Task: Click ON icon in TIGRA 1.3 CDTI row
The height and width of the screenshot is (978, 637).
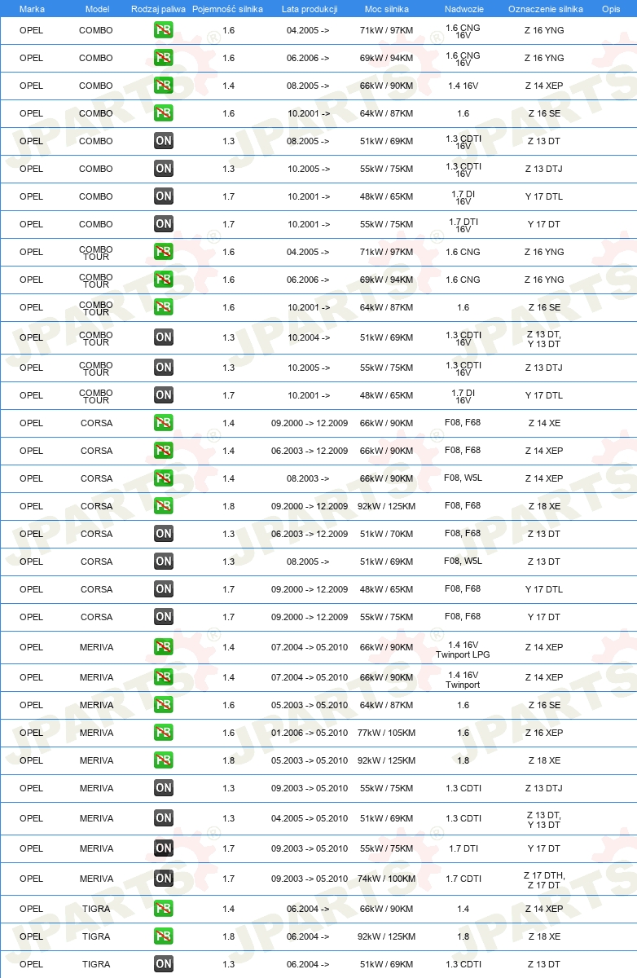Action: click(163, 964)
